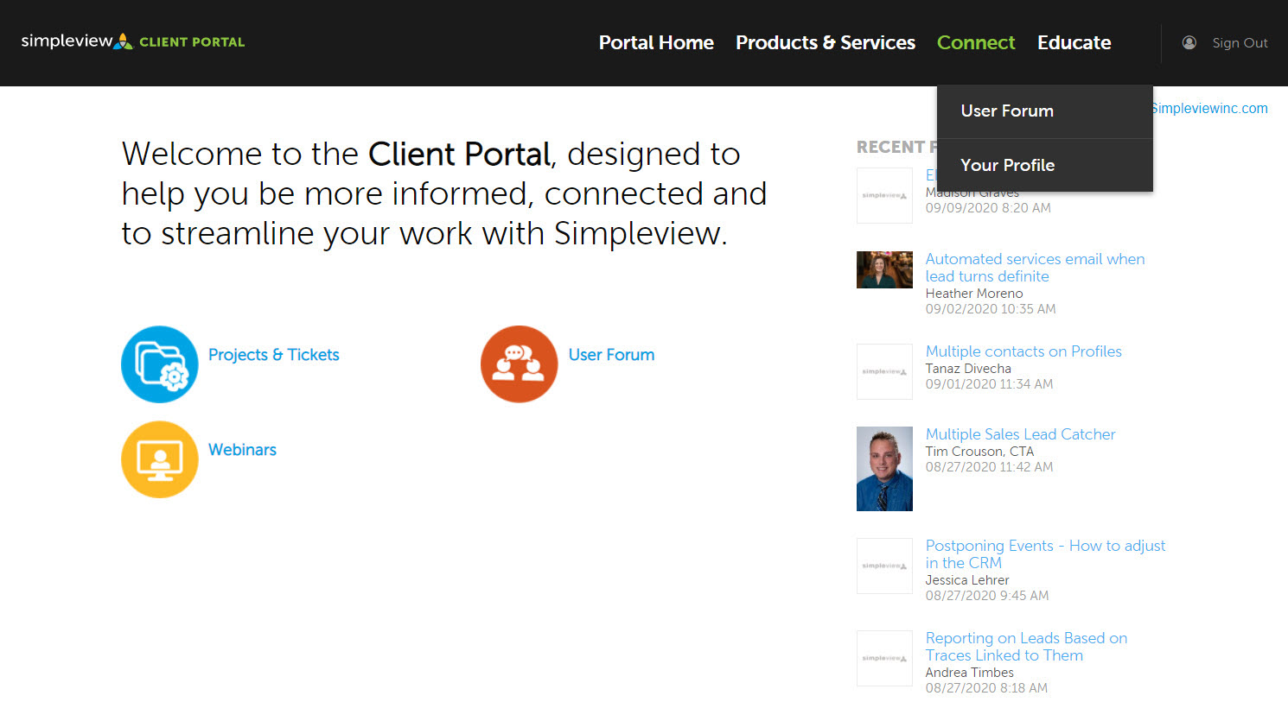The width and height of the screenshot is (1288, 721).
Task: Click the timestamp 08/27/2020 9:45 AM
Action: (x=987, y=596)
